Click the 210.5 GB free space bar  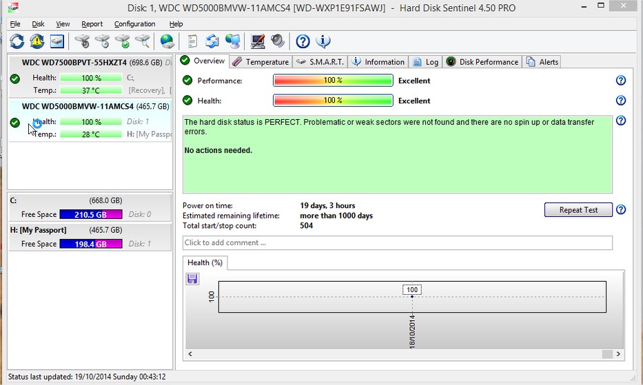(x=91, y=214)
